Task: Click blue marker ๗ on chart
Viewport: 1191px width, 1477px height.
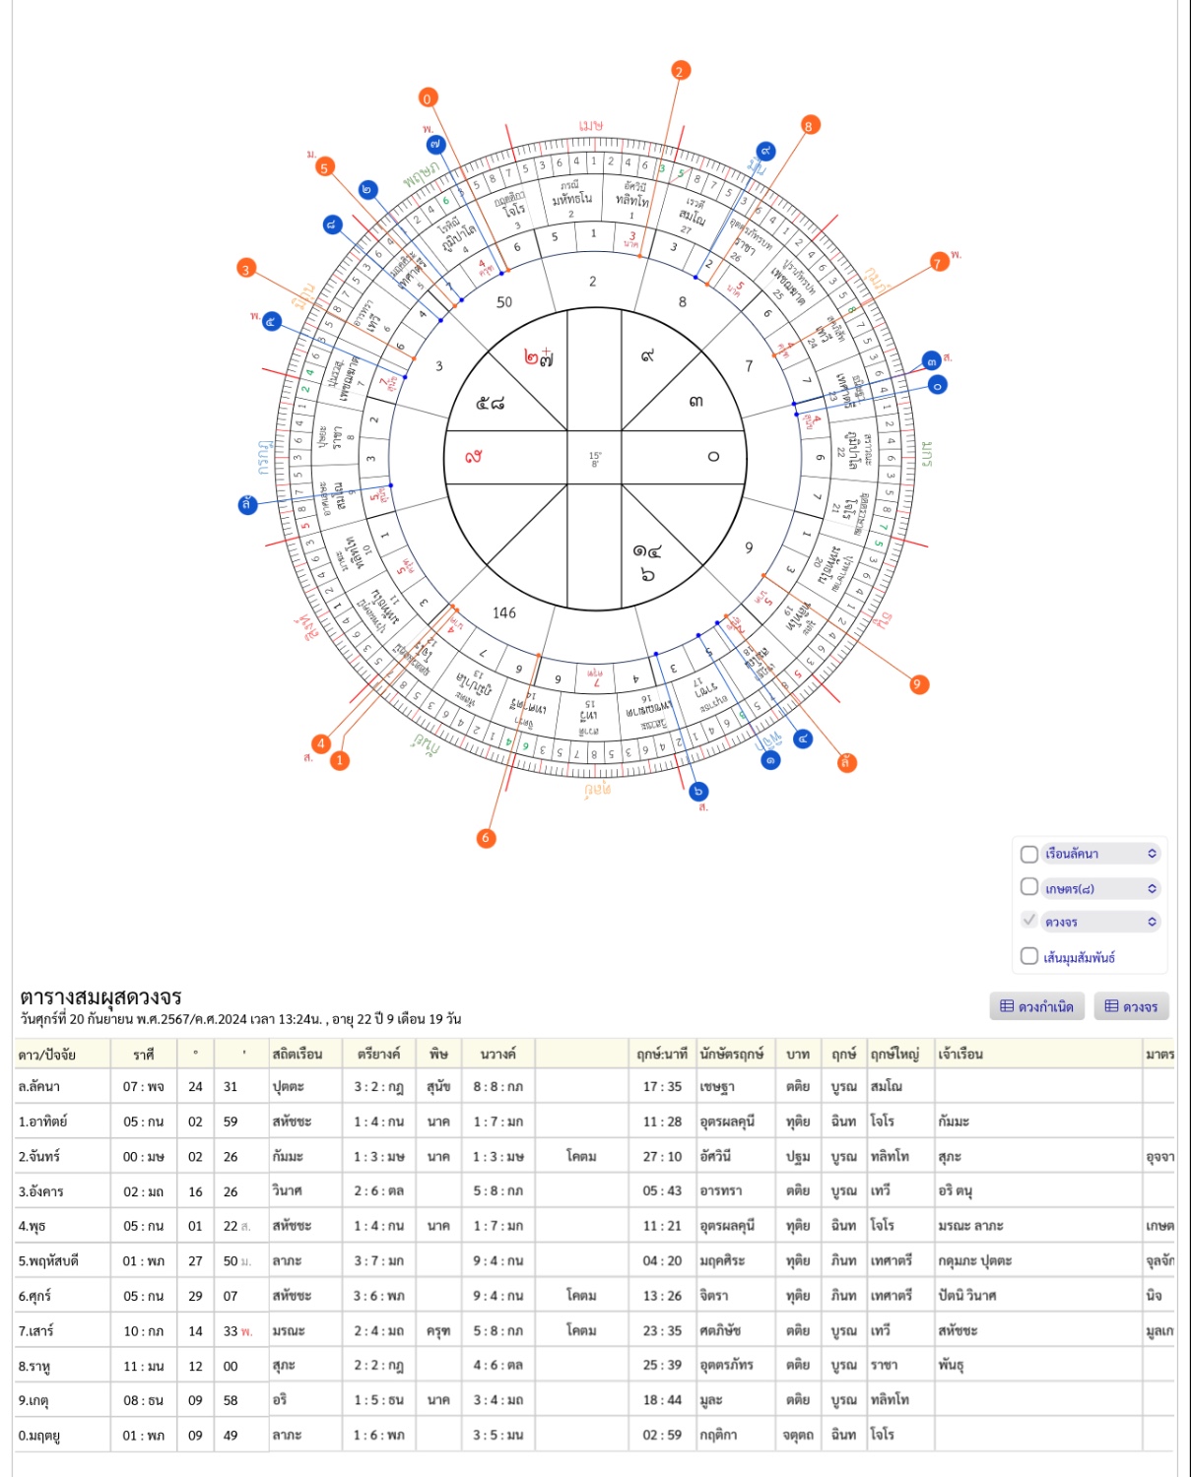Action: coord(435,145)
